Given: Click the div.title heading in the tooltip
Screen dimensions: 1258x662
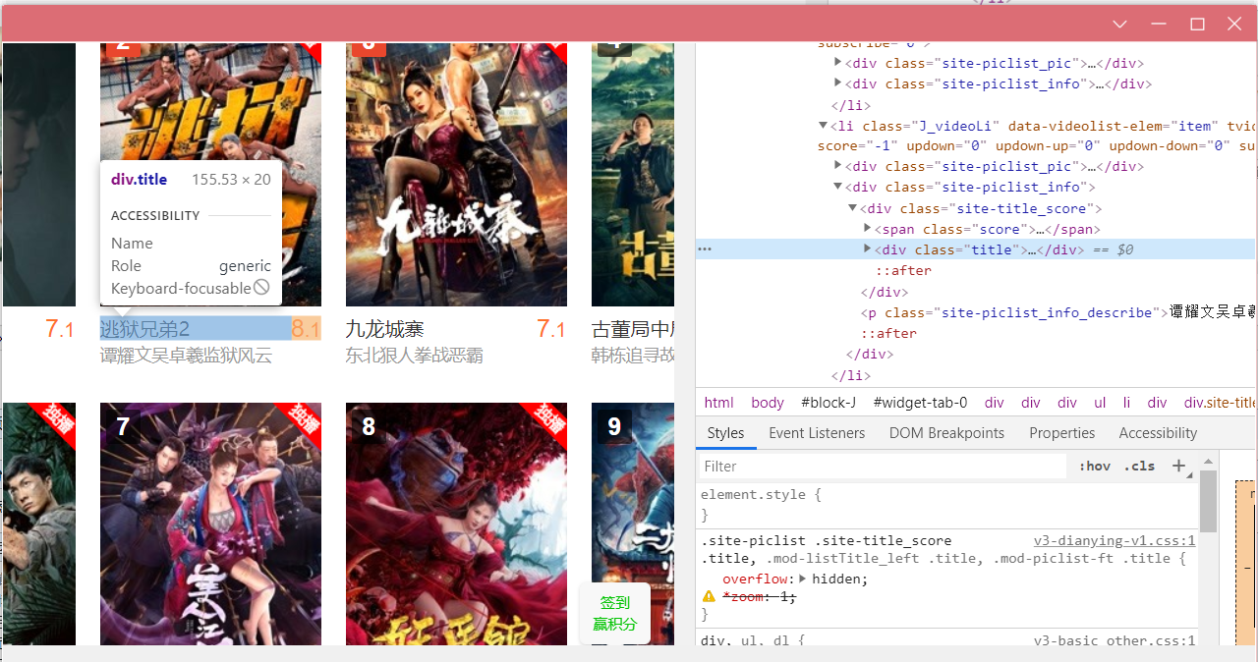Looking at the screenshot, I should 139,180.
